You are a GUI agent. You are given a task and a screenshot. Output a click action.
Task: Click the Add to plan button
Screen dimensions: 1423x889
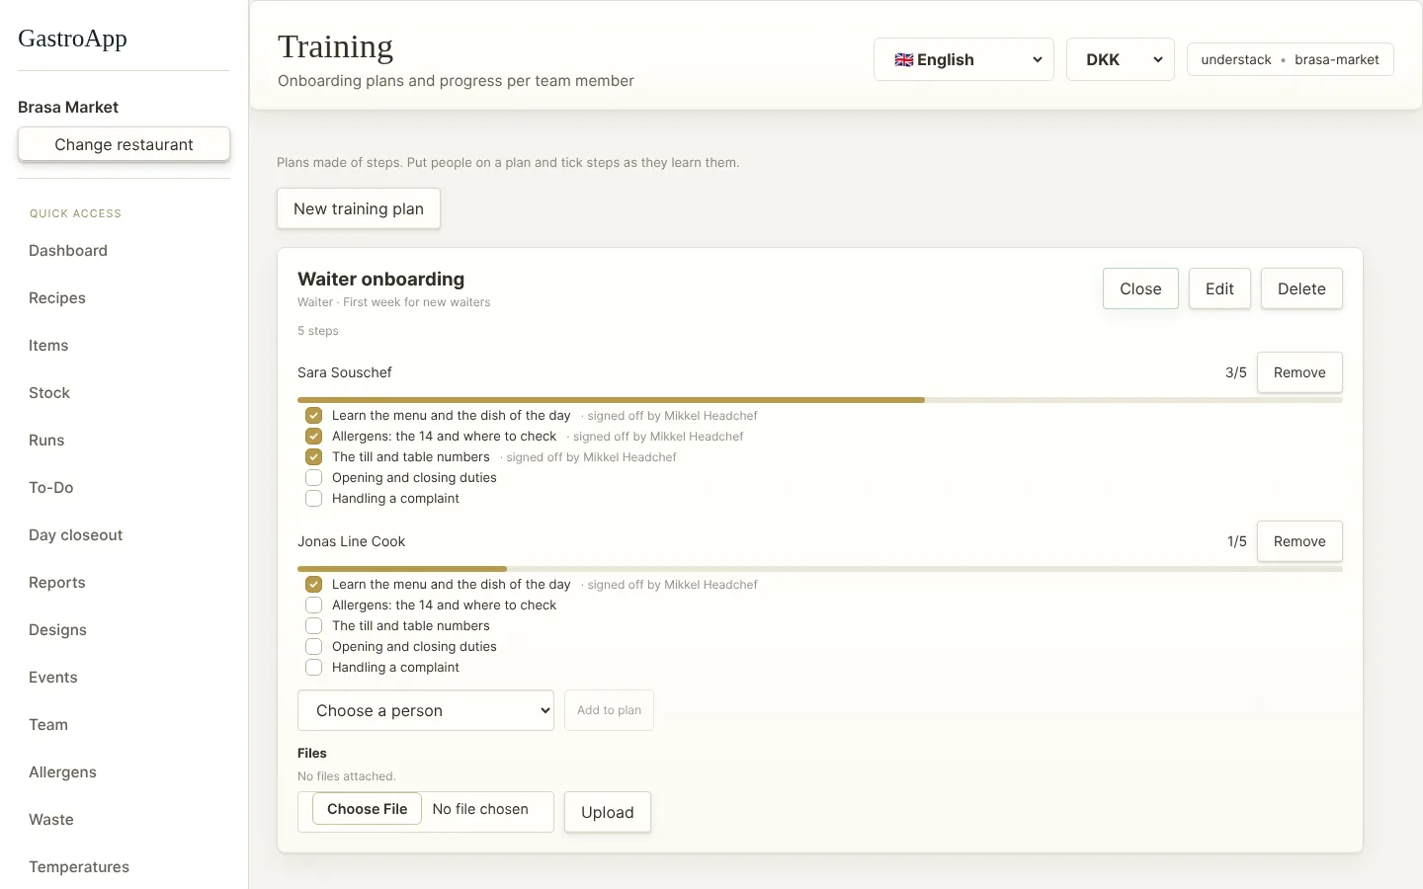pos(609,710)
